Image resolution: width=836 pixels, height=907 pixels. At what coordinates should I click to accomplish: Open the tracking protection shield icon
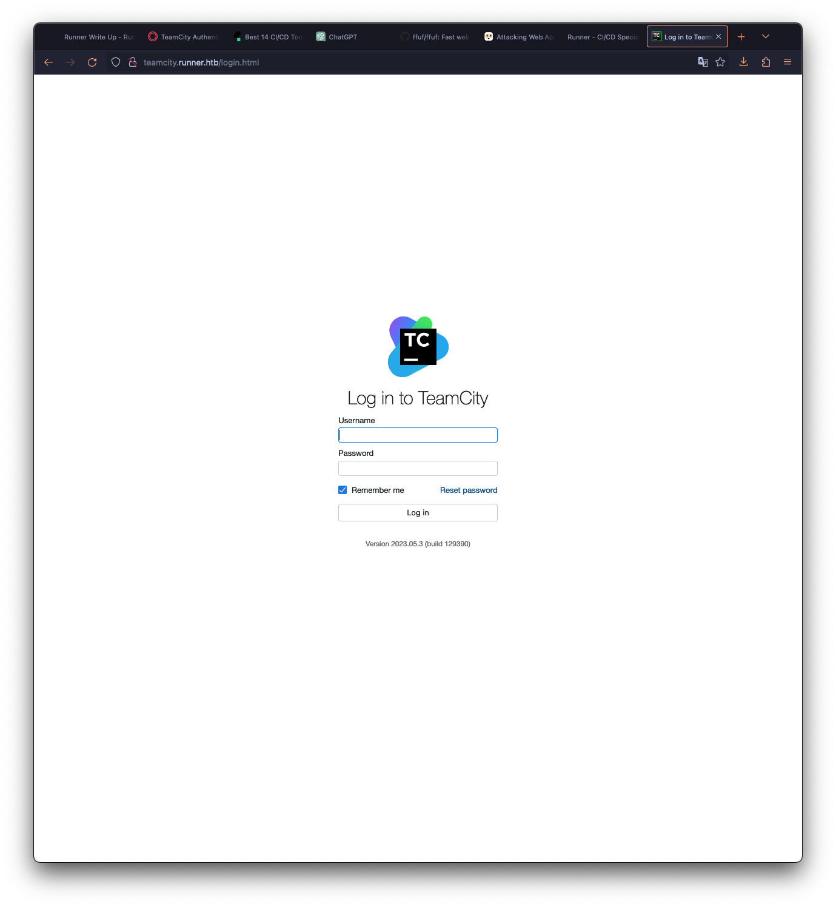point(116,62)
